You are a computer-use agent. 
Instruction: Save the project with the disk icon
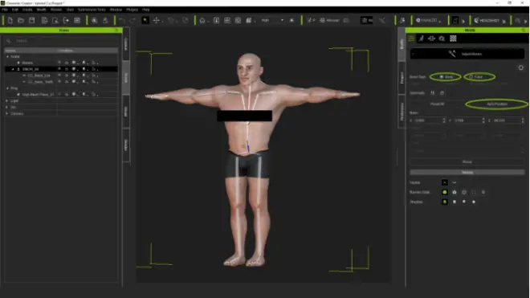tap(32, 21)
